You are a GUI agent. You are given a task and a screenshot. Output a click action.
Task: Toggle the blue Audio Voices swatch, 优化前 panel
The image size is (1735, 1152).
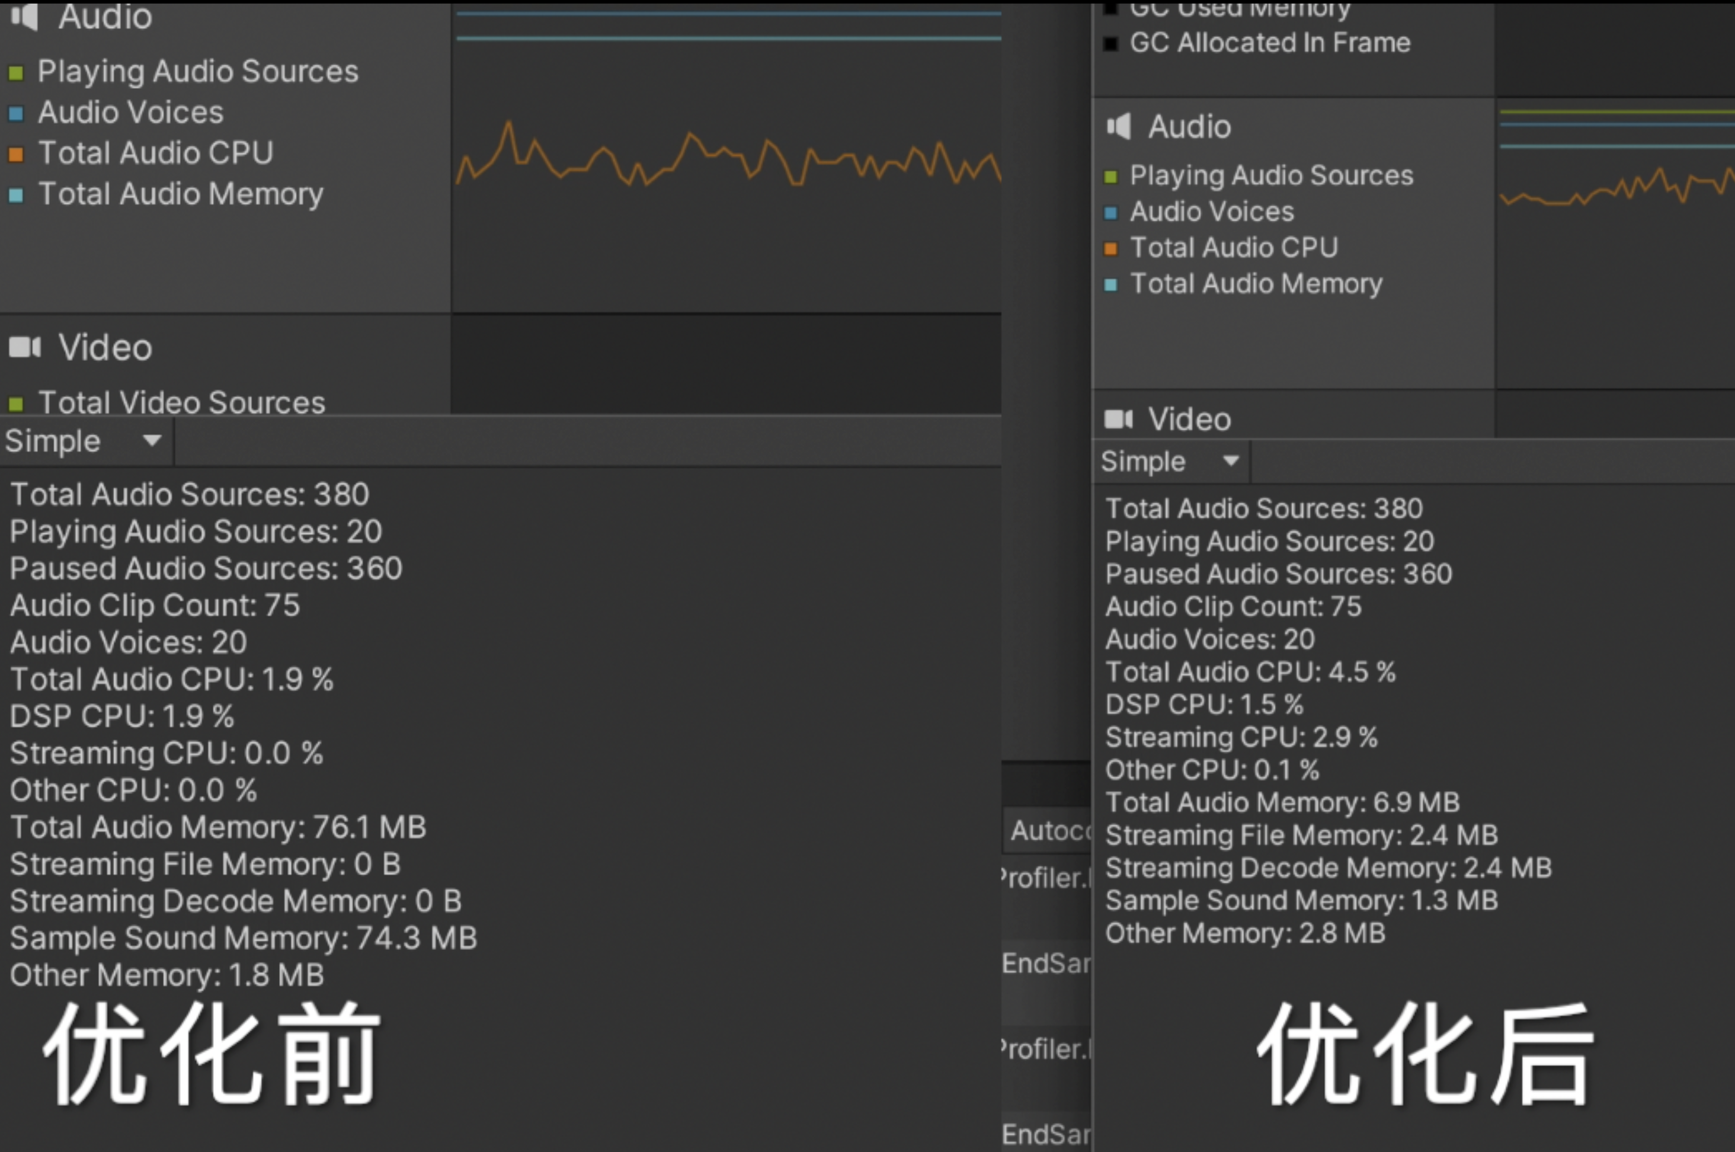coord(16,114)
